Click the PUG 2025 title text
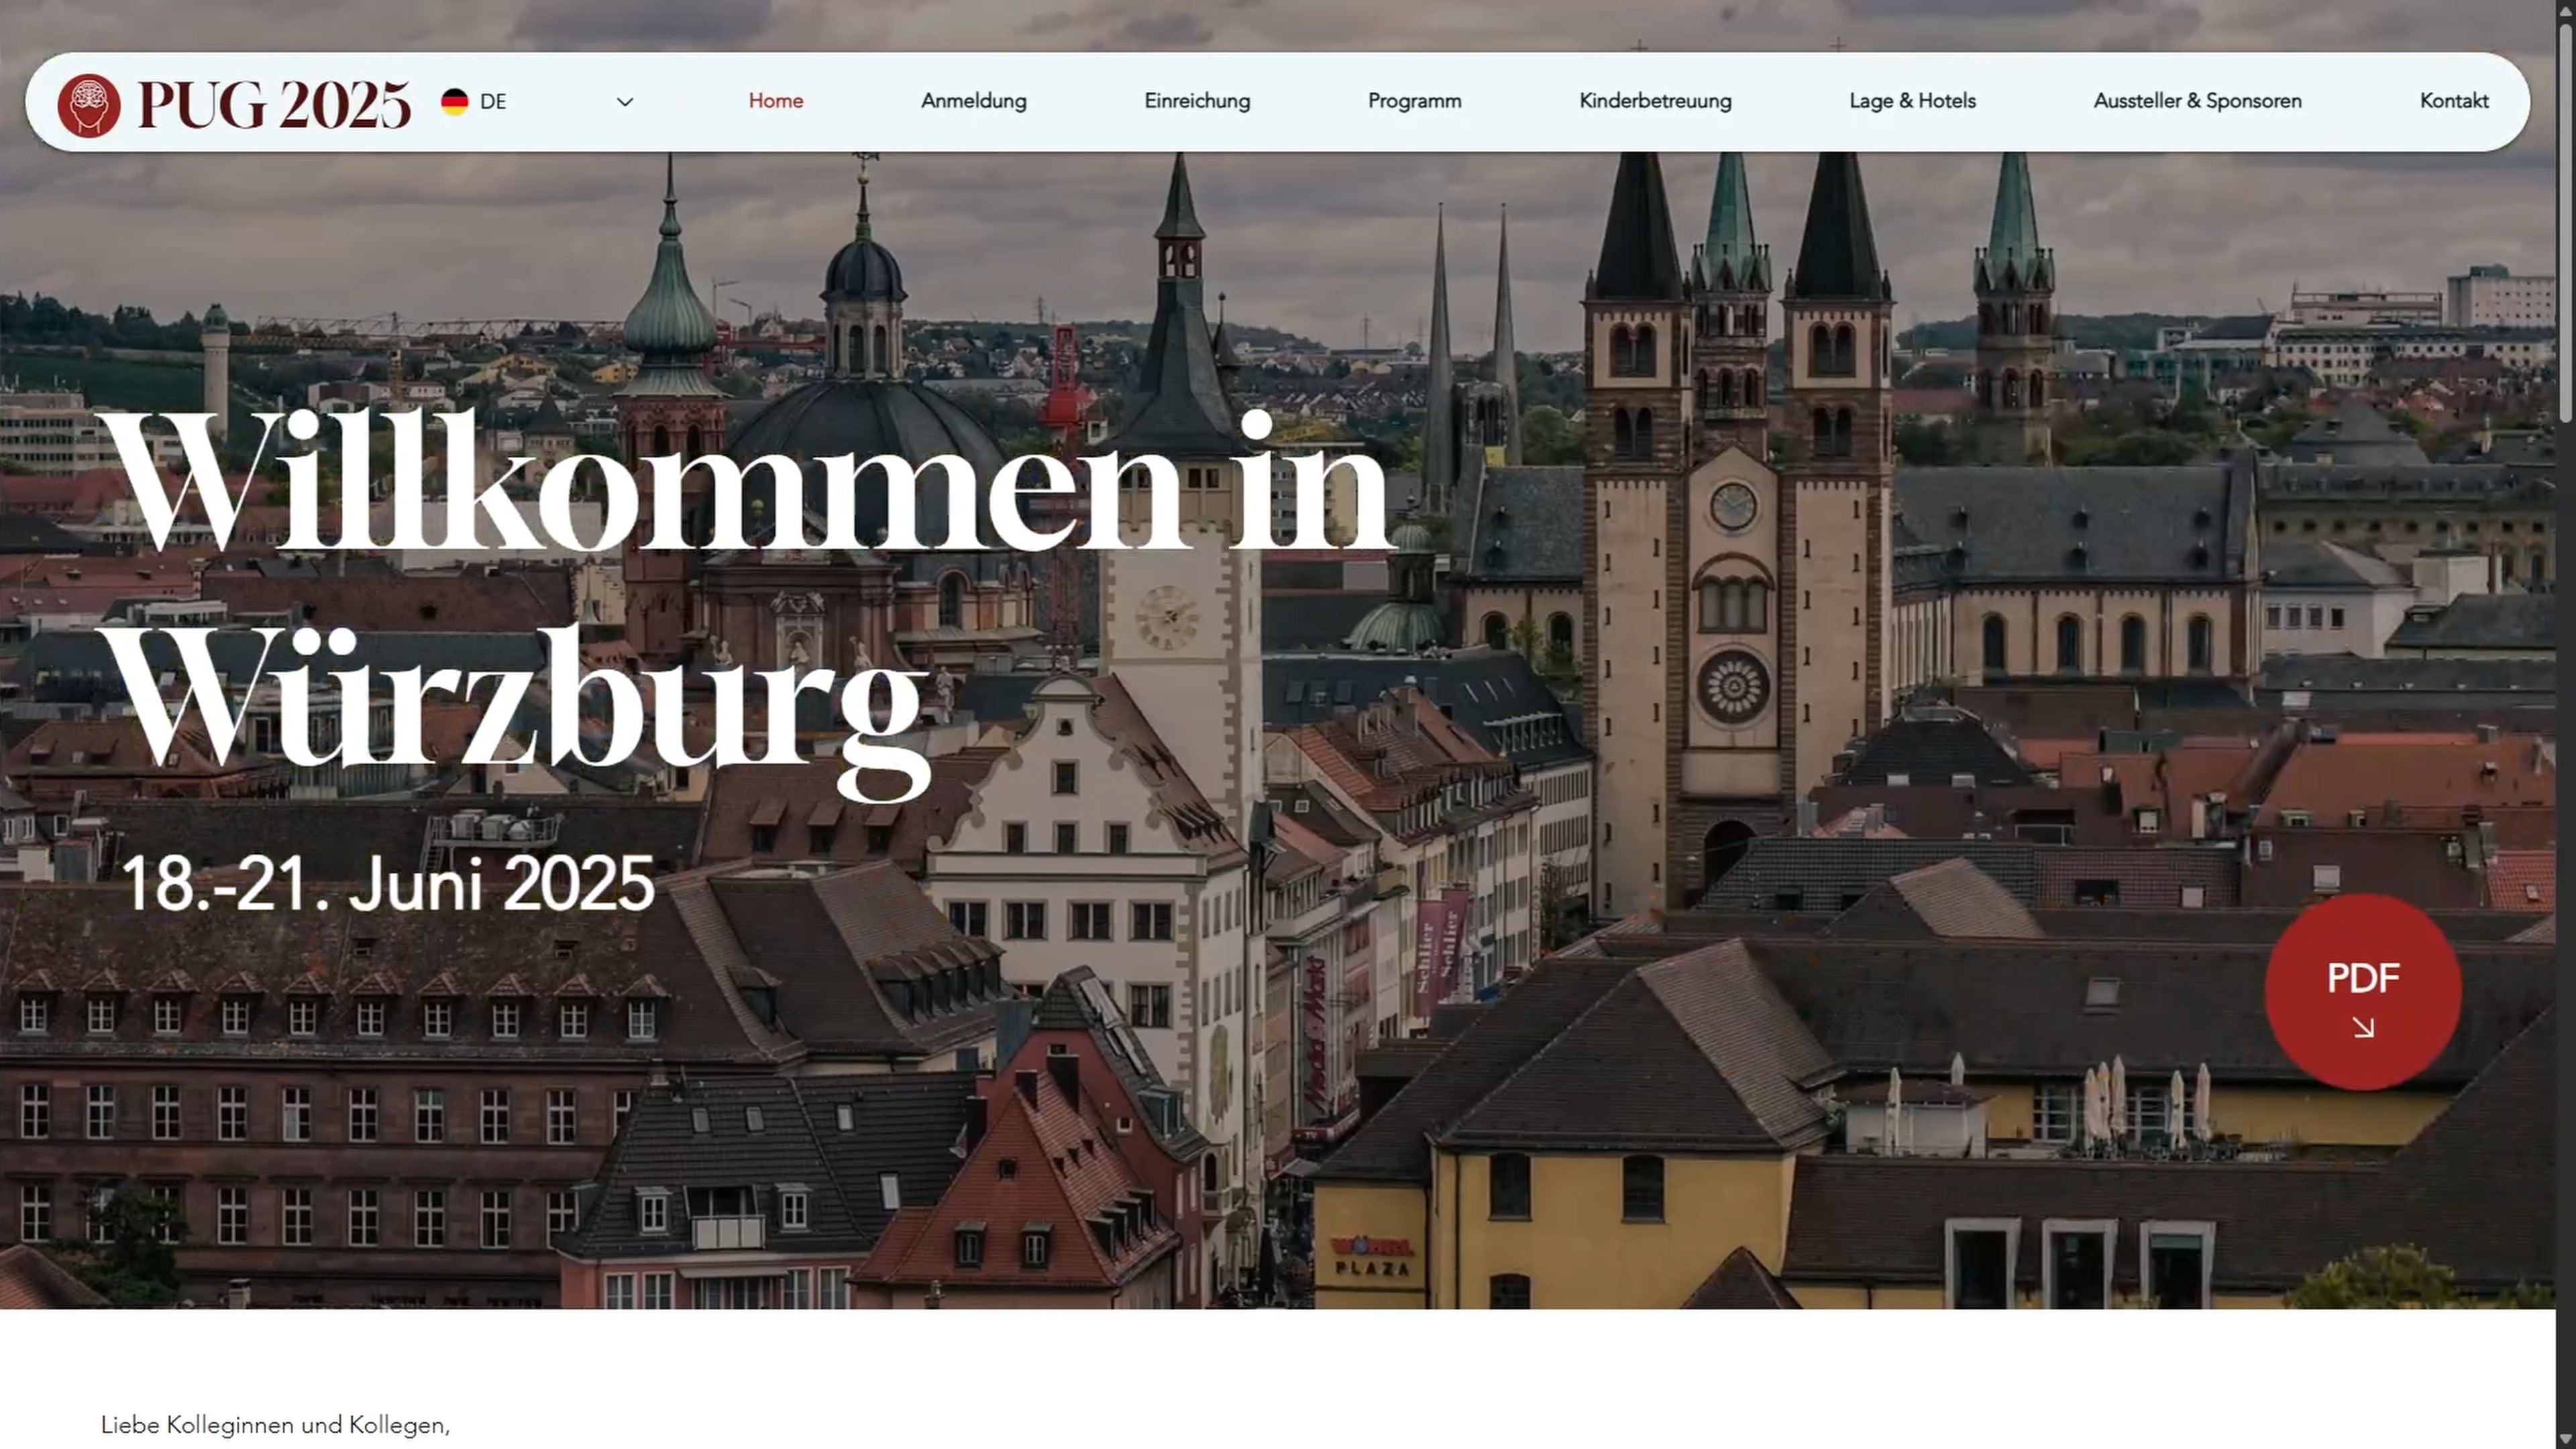The height and width of the screenshot is (1449, 2576). pos(274,104)
